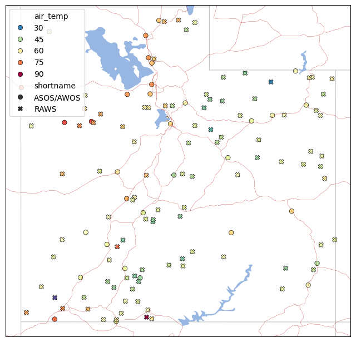The width and height of the screenshot is (356, 342).
Task: Select the orange 75 legend circle
Action: pos(20,62)
